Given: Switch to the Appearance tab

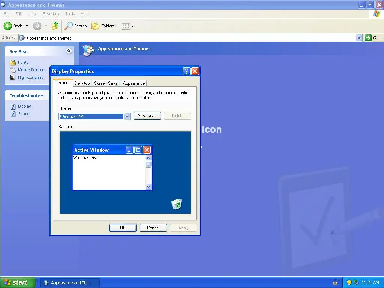Looking at the screenshot, I should tap(134, 83).
